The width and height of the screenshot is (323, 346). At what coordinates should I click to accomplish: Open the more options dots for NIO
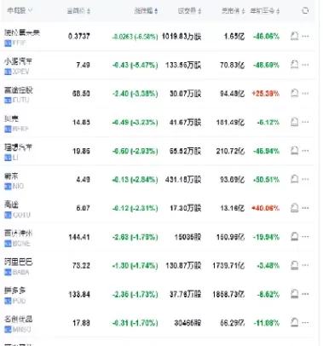[x=305, y=179]
